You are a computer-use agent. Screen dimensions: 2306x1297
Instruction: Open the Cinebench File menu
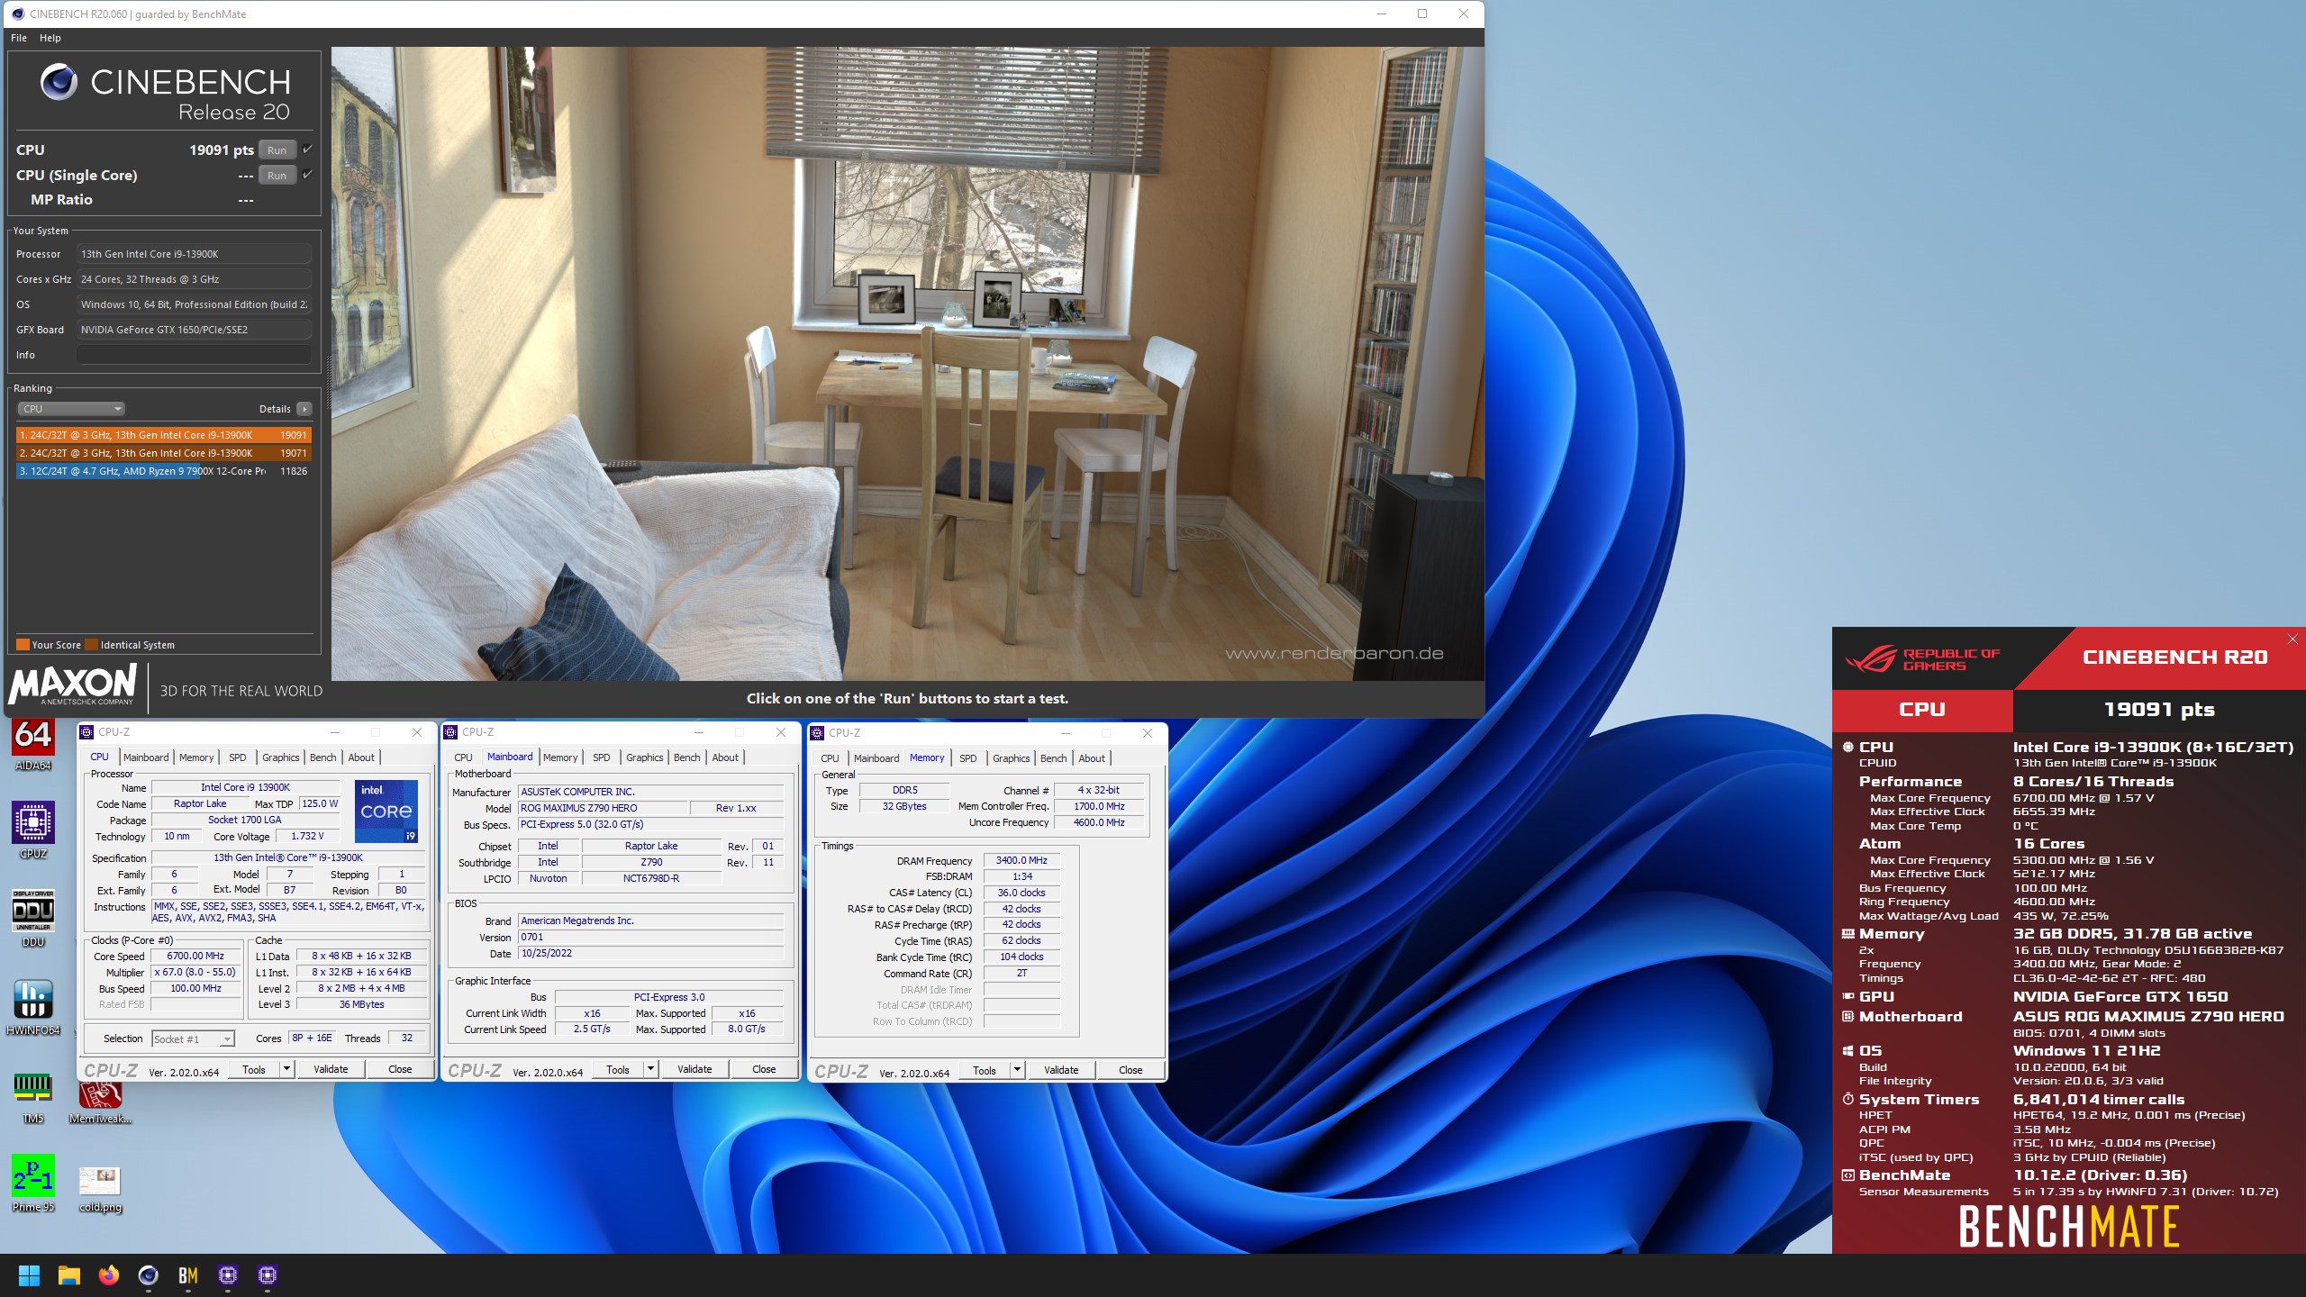19,38
